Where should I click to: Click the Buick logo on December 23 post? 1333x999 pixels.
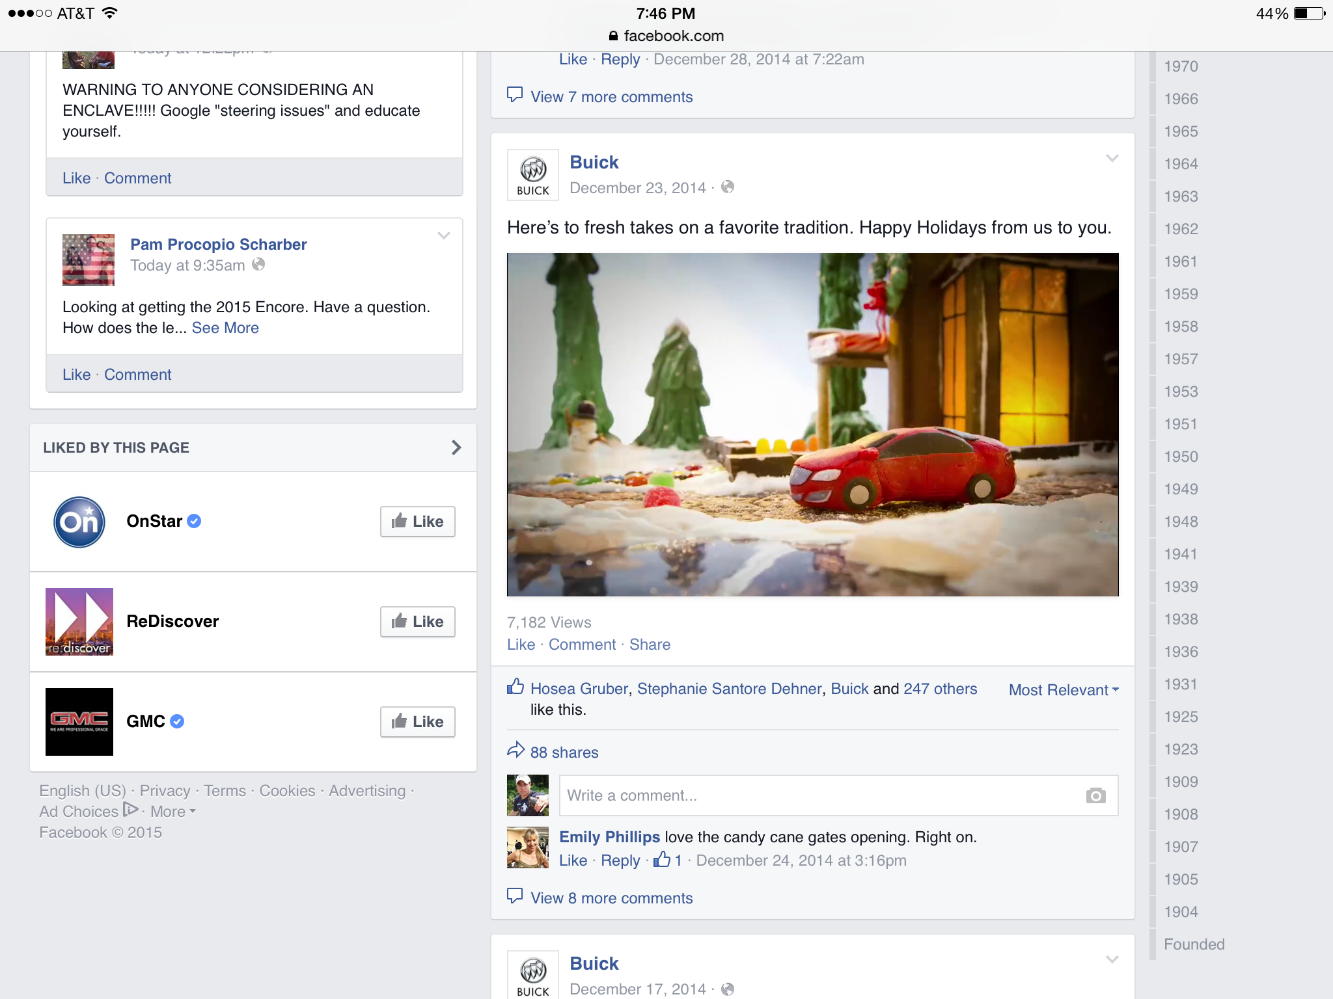[x=533, y=175]
